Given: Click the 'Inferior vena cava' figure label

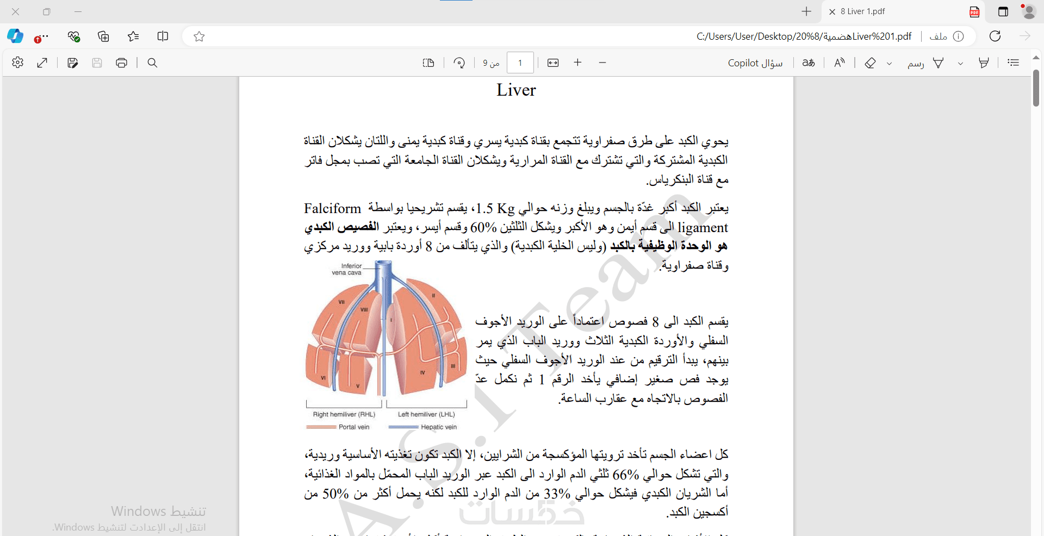Looking at the screenshot, I should point(347,269).
